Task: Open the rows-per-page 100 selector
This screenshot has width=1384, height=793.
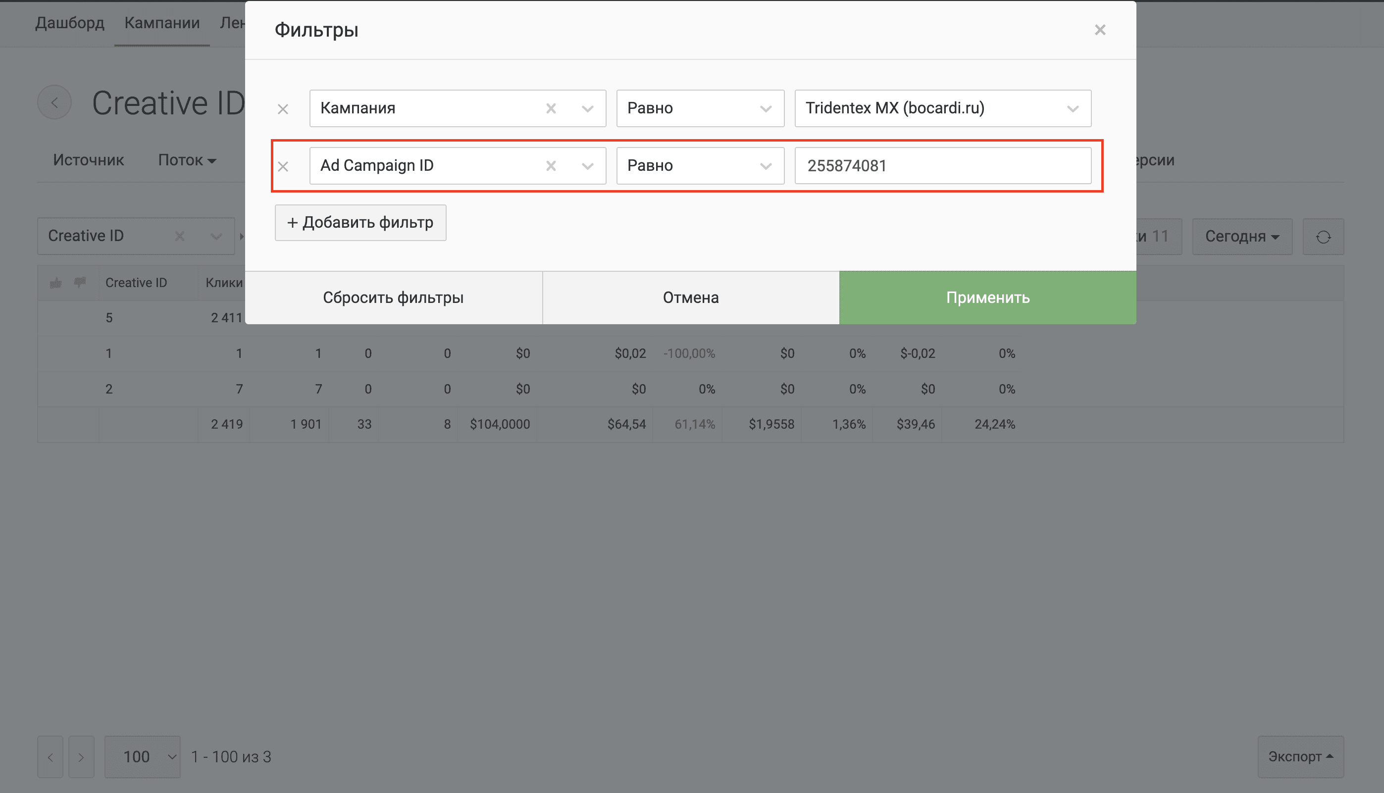Action: pos(142,756)
